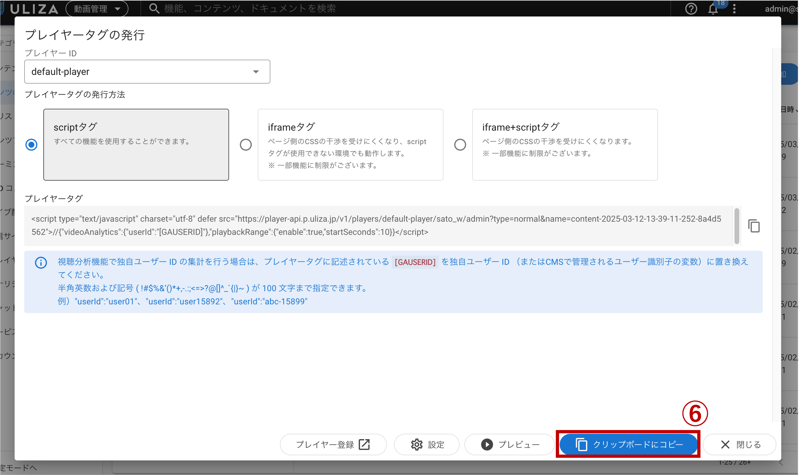
Task: Click the player tag code text area
Action: (x=378, y=226)
